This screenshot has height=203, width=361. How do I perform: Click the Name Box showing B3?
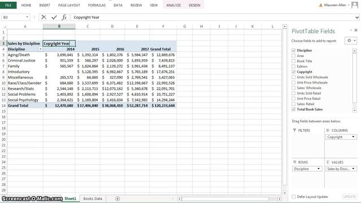pos(14,17)
